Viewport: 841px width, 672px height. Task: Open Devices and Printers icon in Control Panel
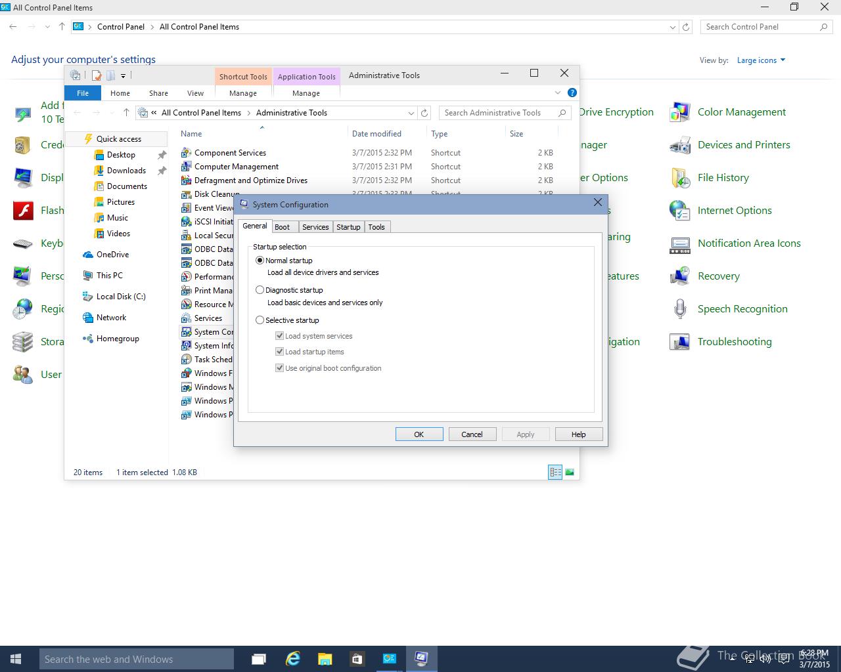click(x=679, y=145)
